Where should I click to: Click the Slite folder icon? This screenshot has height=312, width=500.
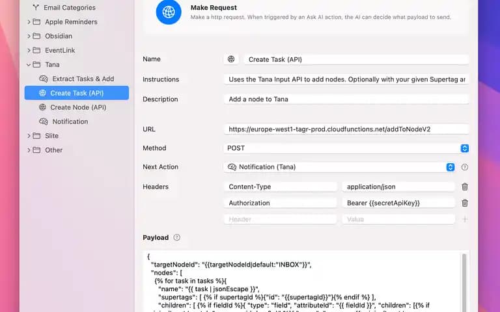(x=36, y=136)
